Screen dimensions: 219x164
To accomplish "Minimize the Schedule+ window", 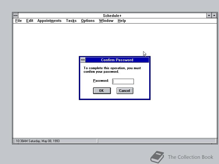I will pos(209,16).
